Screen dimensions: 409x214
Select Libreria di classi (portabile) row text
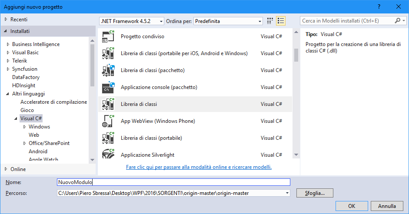[151, 138]
